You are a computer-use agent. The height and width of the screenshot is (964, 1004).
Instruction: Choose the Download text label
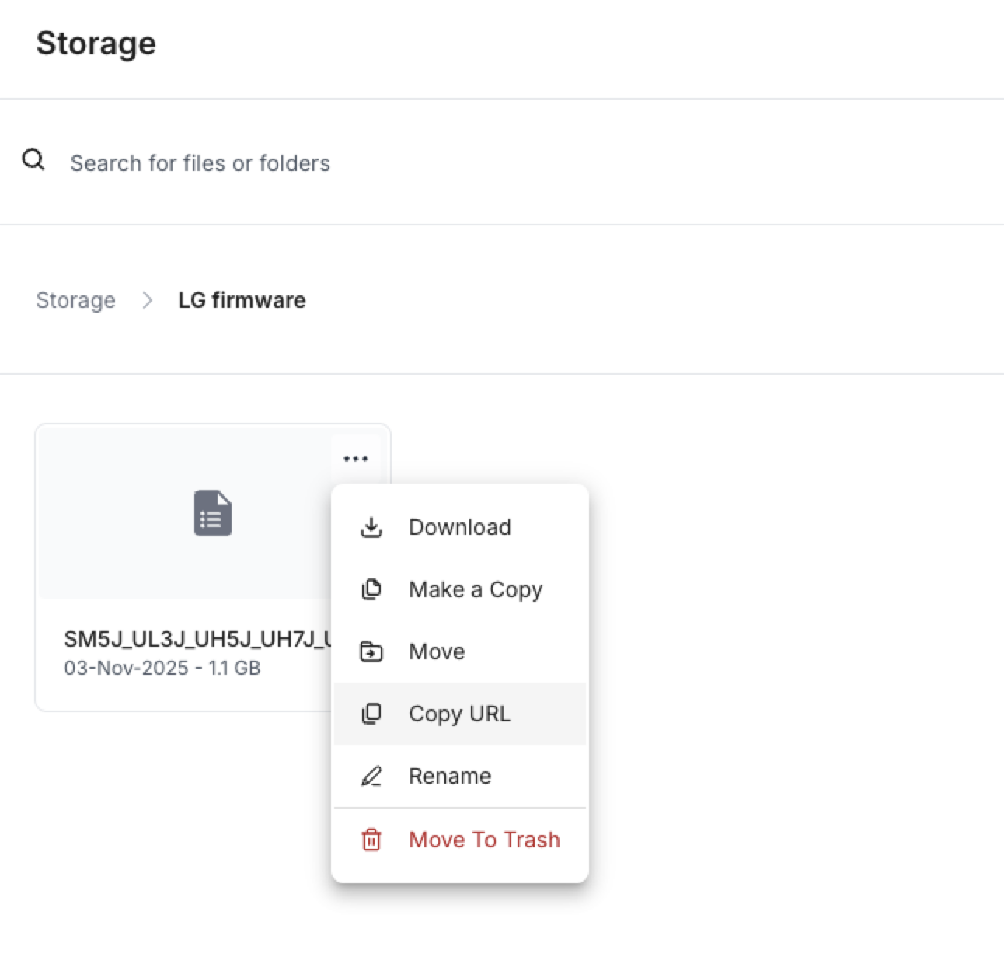(460, 527)
